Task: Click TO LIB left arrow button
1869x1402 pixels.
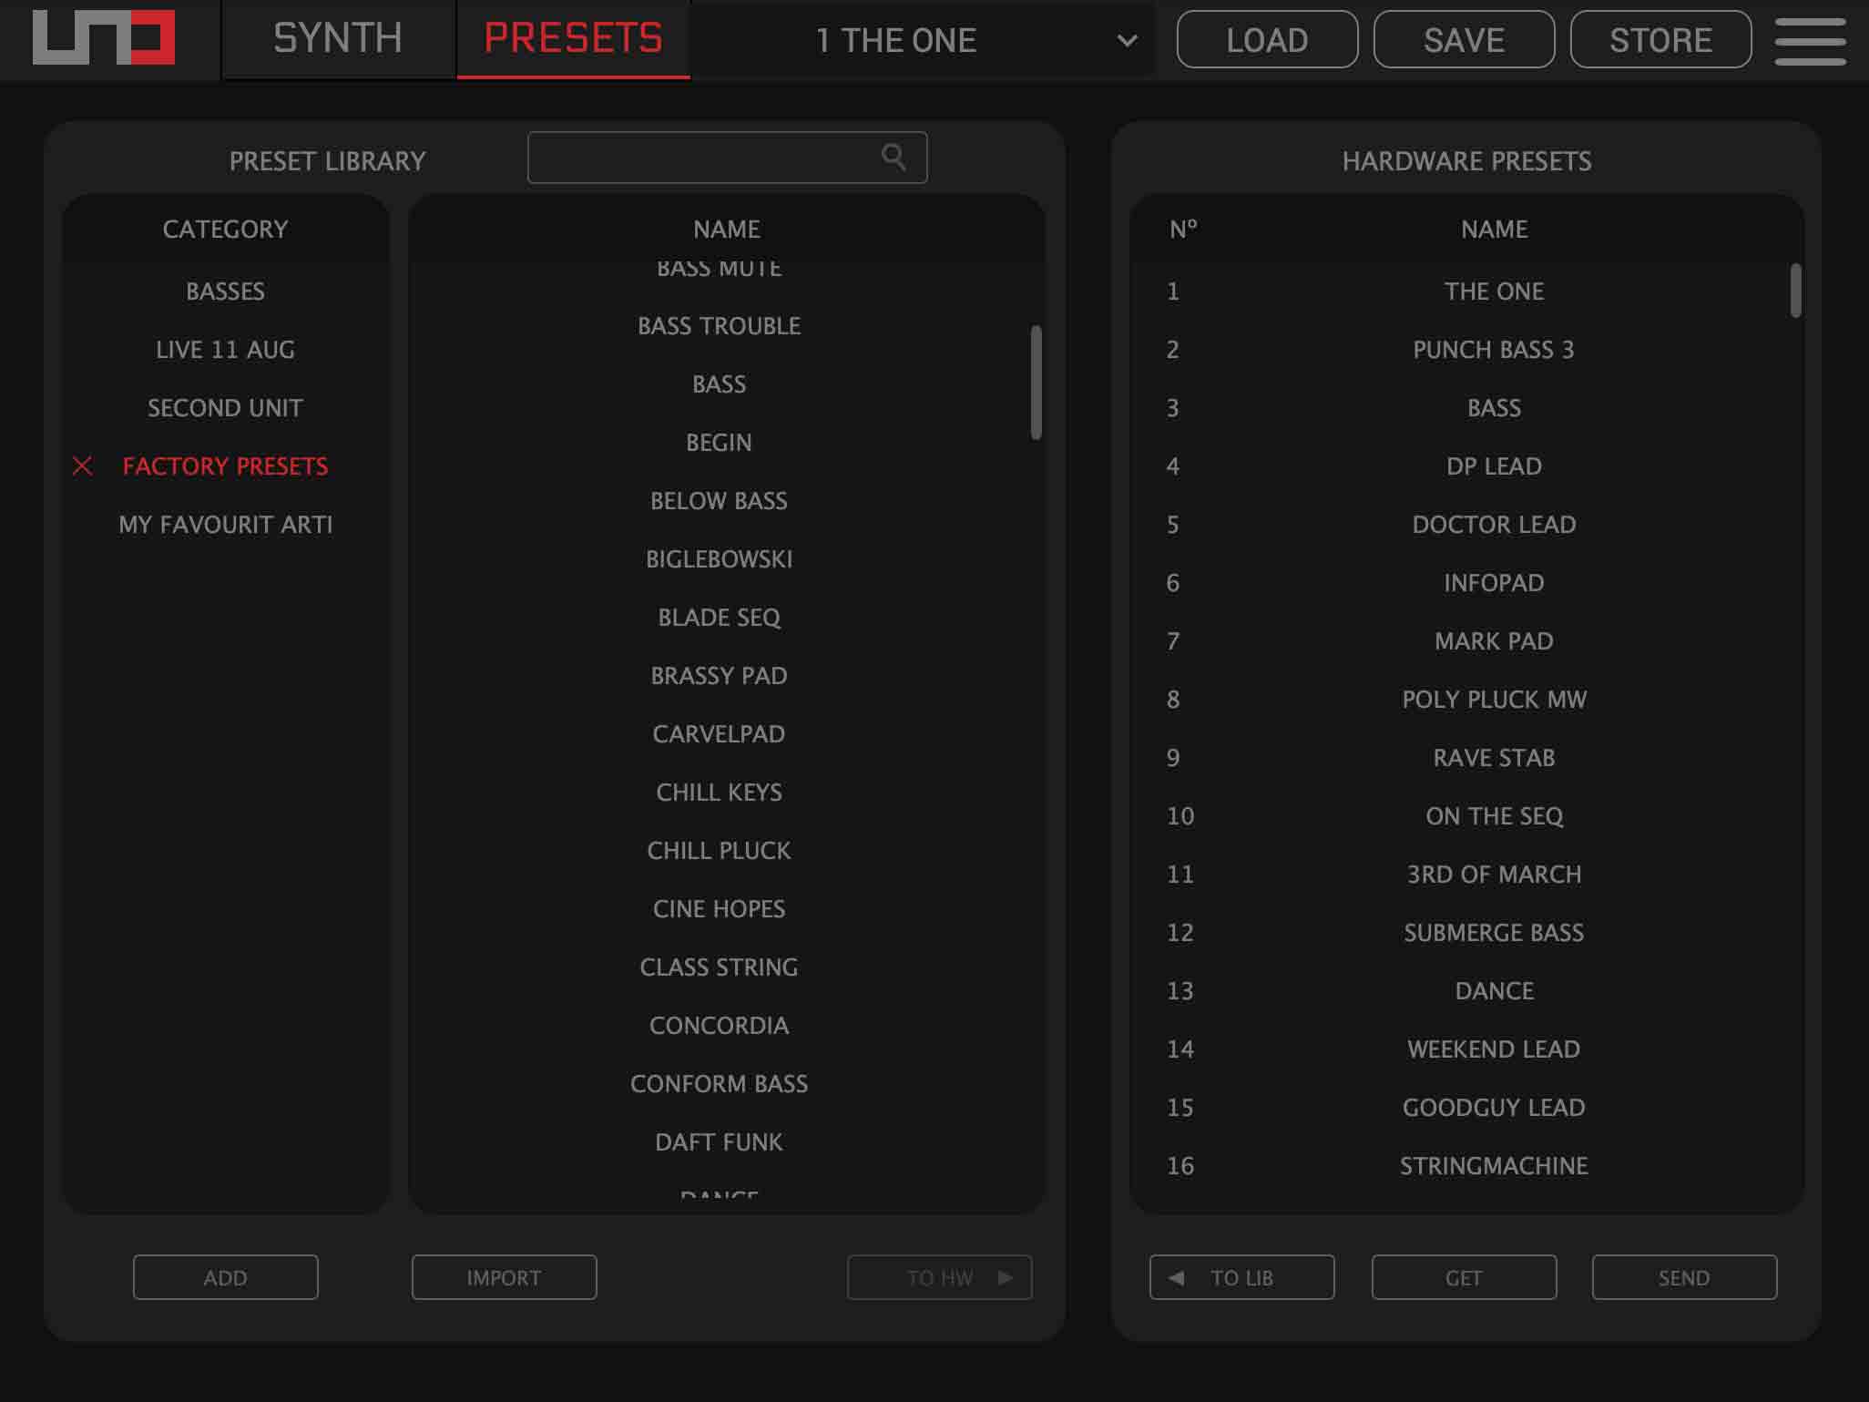Action: click(x=1241, y=1277)
